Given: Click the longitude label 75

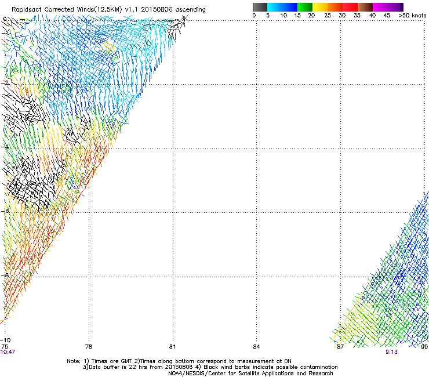Looking at the screenshot, I should pos(5,346).
